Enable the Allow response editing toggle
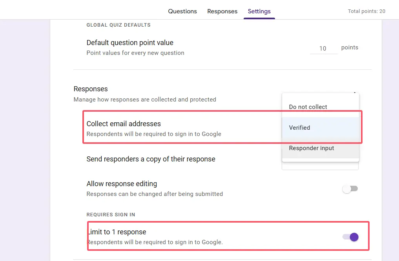399x261 pixels. coord(350,189)
